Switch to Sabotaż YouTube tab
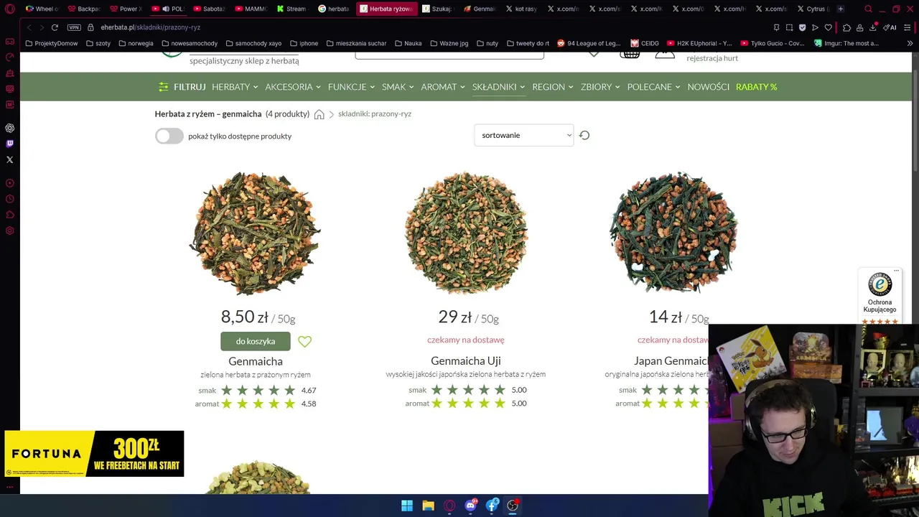 [210, 9]
